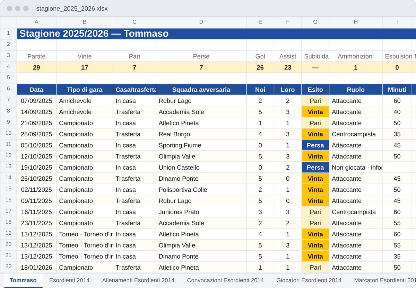
Task: Click the Minuti header cell
Action: (397, 90)
